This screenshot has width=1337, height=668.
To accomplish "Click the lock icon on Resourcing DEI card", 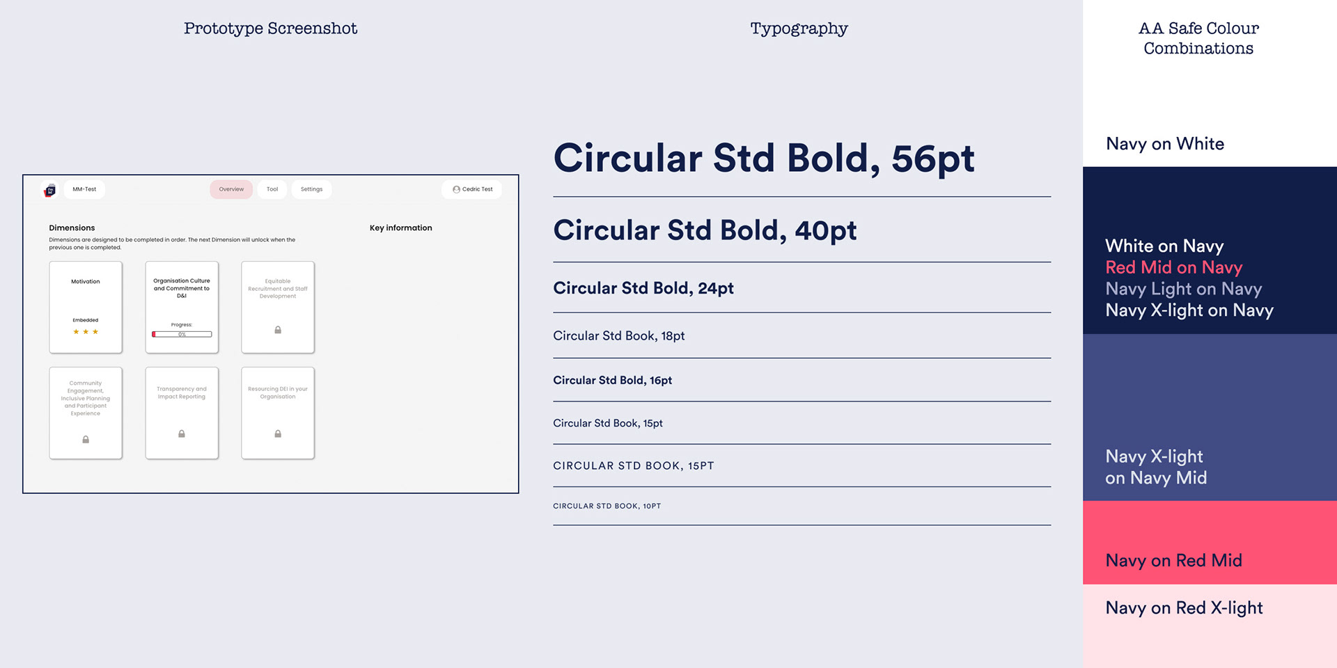I will (x=278, y=434).
